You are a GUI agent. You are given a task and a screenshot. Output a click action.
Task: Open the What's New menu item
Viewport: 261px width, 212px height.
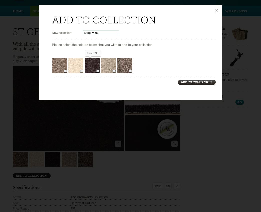(x=236, y=11)
